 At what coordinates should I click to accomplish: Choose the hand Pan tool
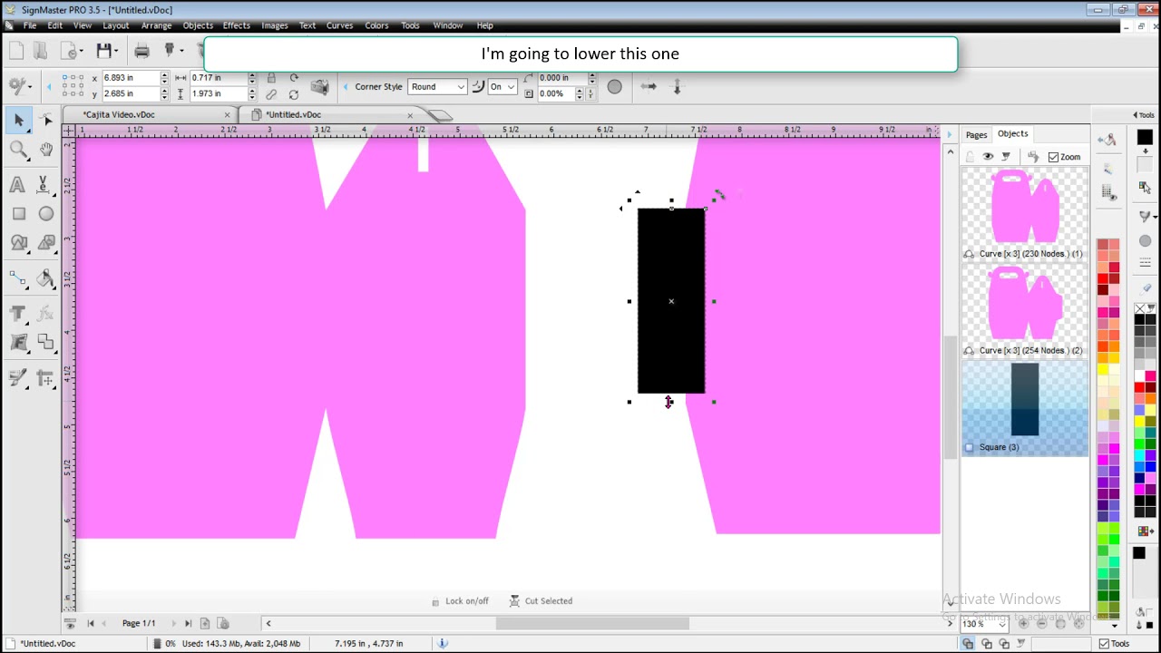tap(46, 150)
